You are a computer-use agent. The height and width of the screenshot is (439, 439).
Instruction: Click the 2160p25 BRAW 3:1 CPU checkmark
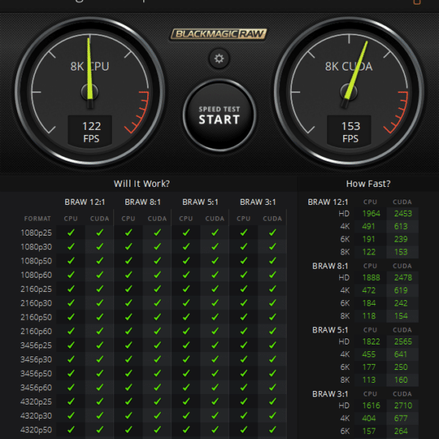point(244,289)
